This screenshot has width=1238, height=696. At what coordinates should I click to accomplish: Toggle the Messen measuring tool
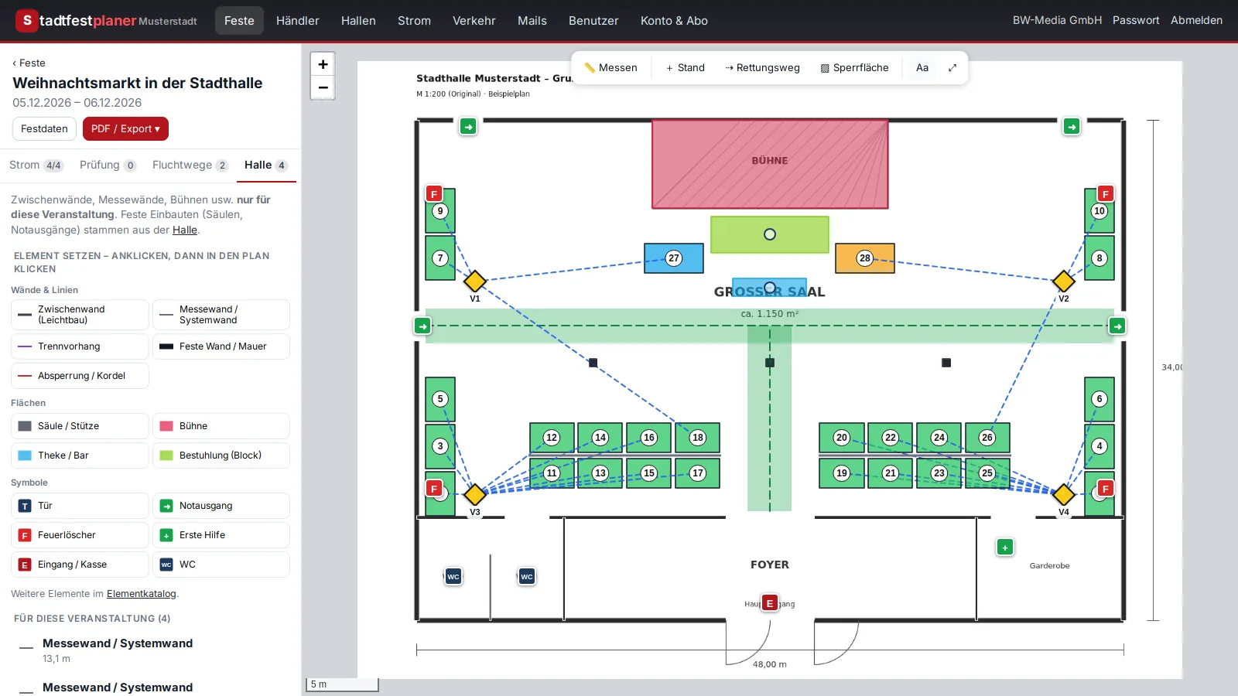coord(611,68)
